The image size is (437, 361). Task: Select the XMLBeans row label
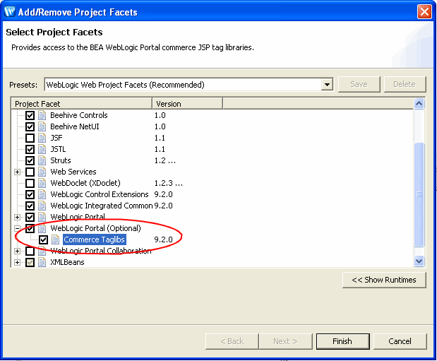(67, 262)
